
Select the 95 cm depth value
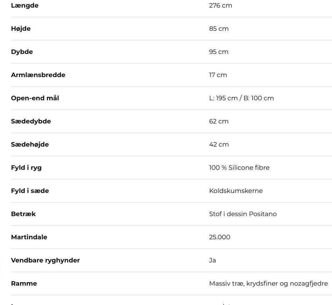(219, 52)
